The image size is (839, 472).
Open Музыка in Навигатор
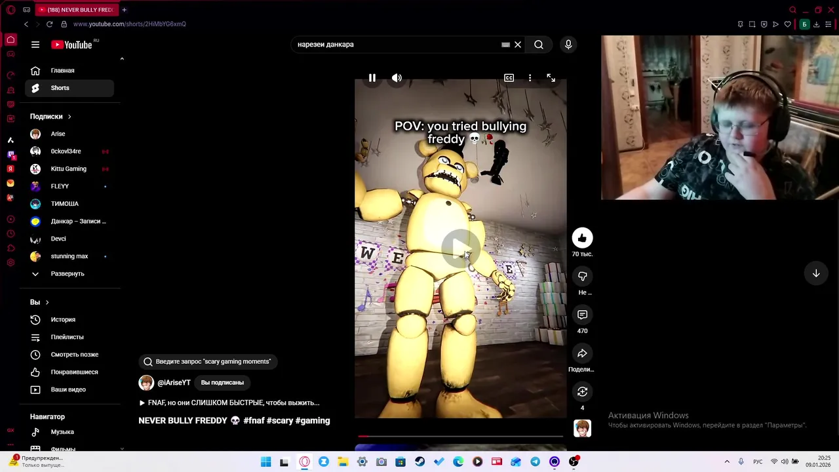click(x=69, y=432)
